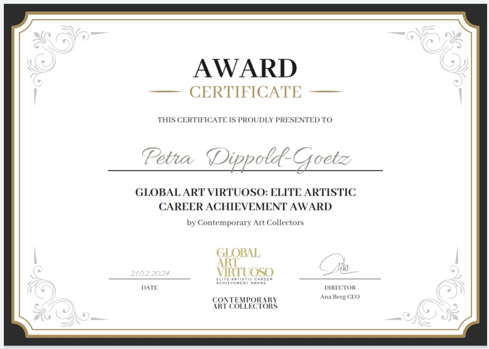Click the Global Art Virtuoso gold logo

pos(244,266)
